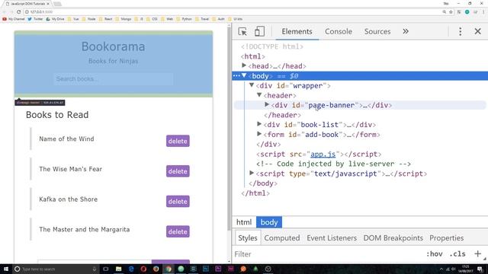Open the My Channel bookmark
Viewport: 488px width, 274px height.
(14, 19)
